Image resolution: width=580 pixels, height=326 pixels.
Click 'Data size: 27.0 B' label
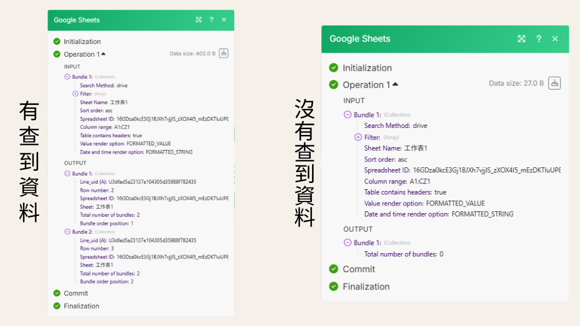coord(516,83)
